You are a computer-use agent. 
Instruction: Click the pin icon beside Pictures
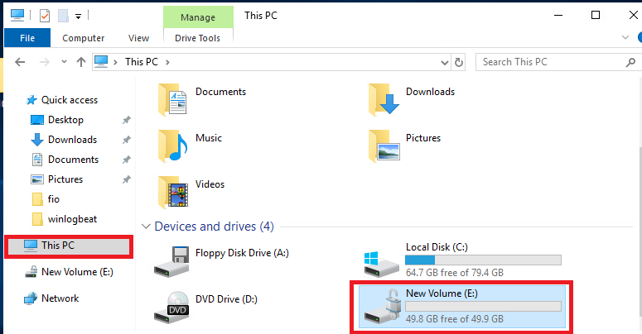point(127,179)
